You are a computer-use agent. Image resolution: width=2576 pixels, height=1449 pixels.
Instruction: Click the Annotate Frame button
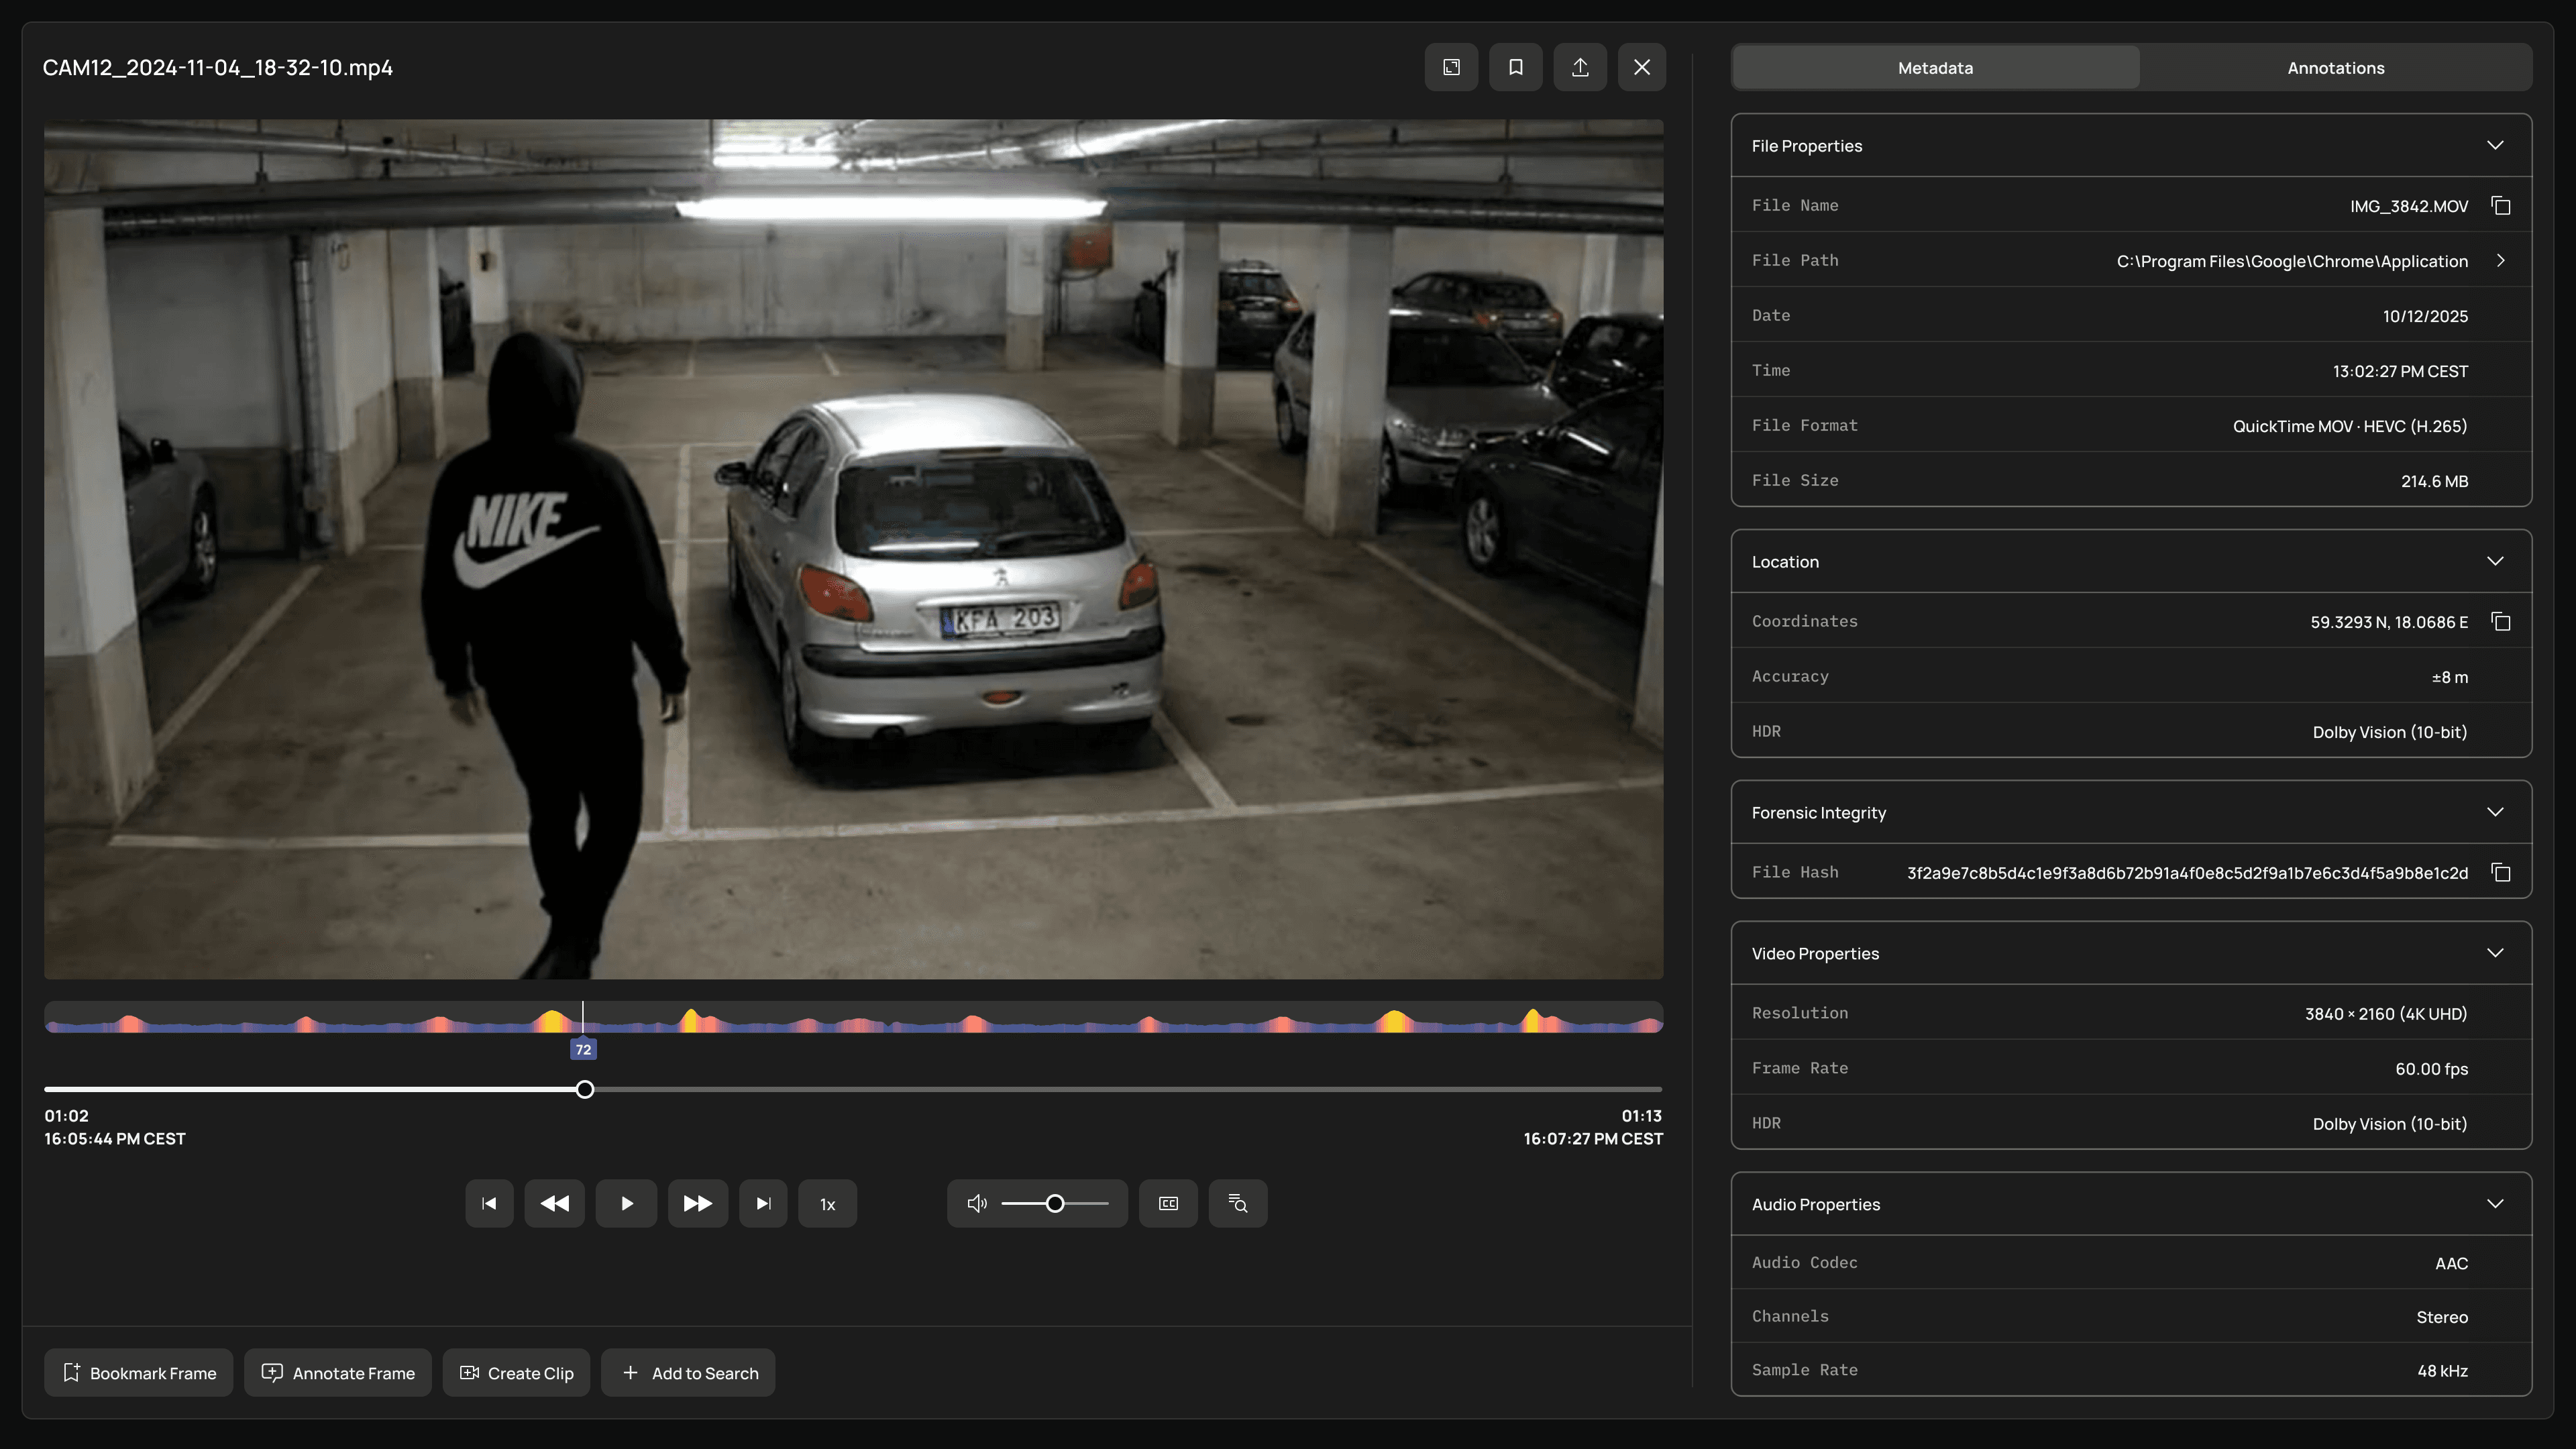338,1373
